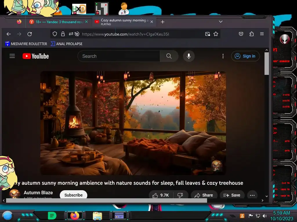
Task: Like the video with thumbs up
Action: (161, 195)
